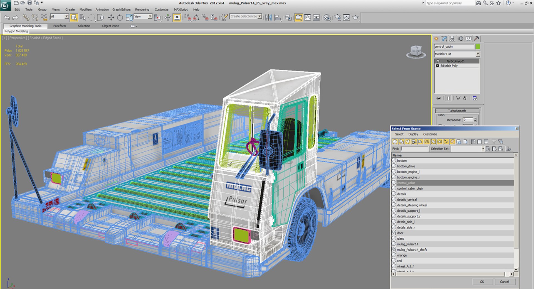Activate the Select and Link tool

pyautogui.click(x=26, y=18)
